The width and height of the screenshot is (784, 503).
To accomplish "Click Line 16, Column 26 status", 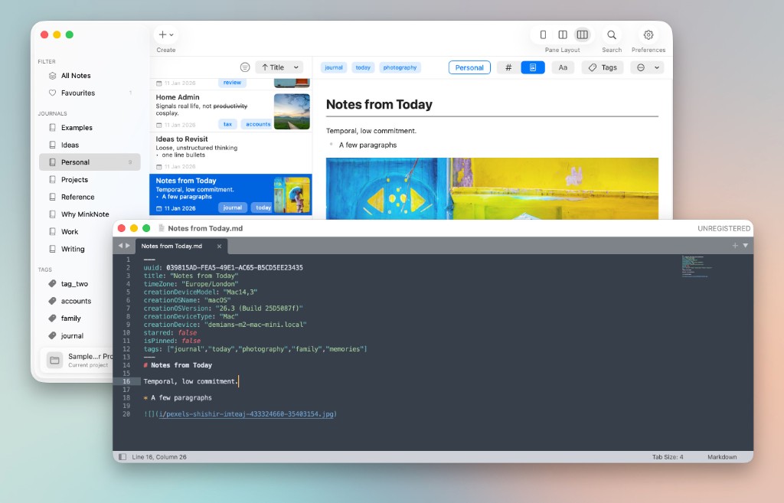I will click(x=159, y=457).
